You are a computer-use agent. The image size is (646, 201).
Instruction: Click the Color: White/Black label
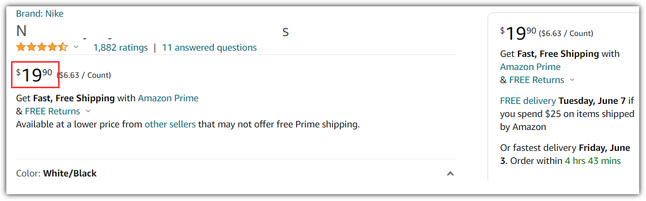(x=56, y=173)
